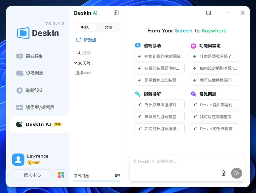Screen dimensions: 256x193
Task: Collapse the chat panel with the sidebar icon
Action: [116, 12]
